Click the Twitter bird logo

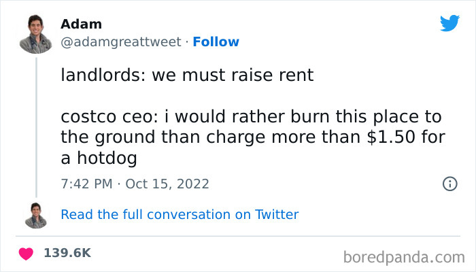coord(449,24)
